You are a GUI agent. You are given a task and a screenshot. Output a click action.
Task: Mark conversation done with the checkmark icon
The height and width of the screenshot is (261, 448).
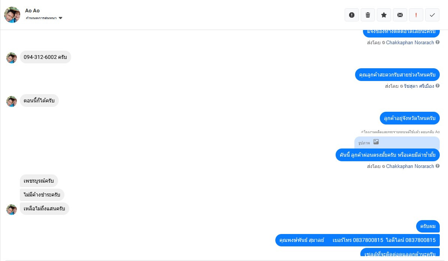point(432,15)
